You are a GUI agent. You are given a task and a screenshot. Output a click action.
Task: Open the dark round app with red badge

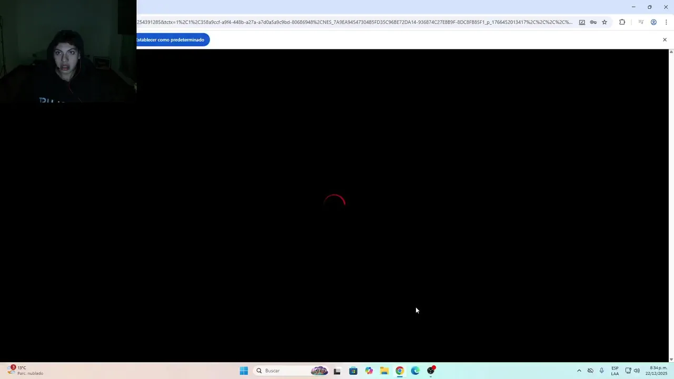[x=431, y=371]
